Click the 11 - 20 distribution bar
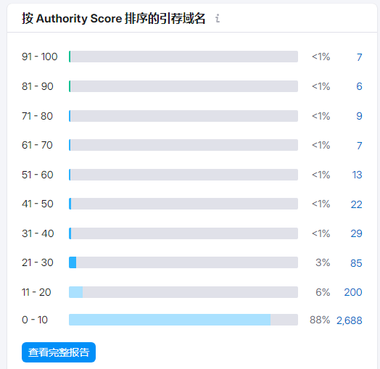Viewport: 380px width, 369px height. (x=183, y=292)
